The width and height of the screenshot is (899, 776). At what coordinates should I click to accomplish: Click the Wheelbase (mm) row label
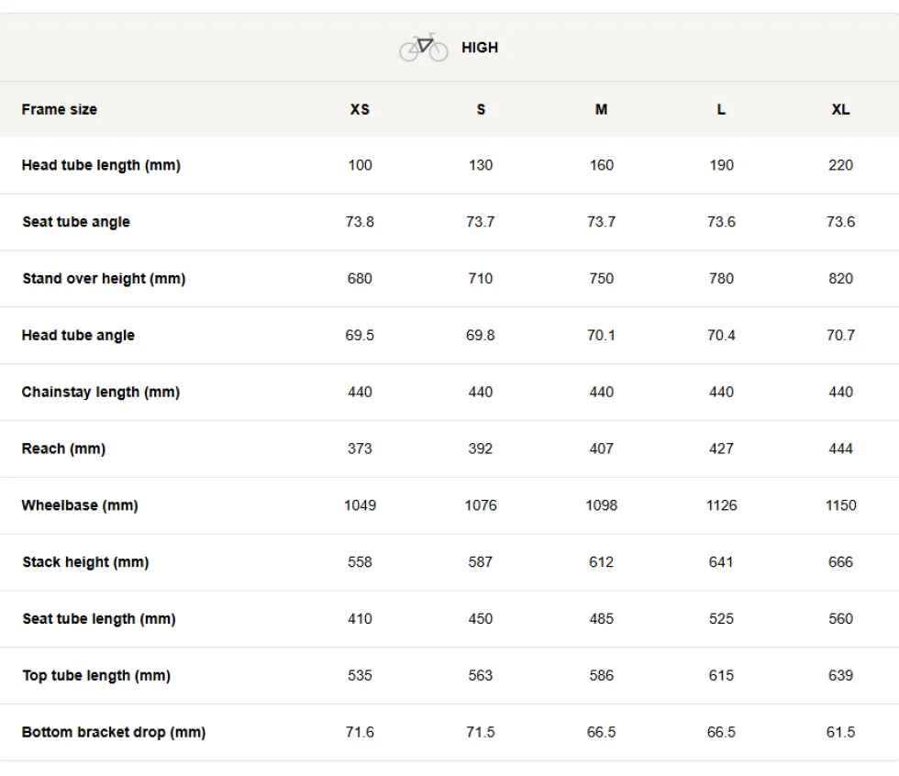point(81,505)
